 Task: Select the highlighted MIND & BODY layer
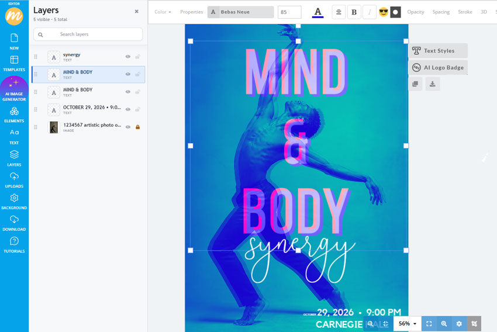88,74
